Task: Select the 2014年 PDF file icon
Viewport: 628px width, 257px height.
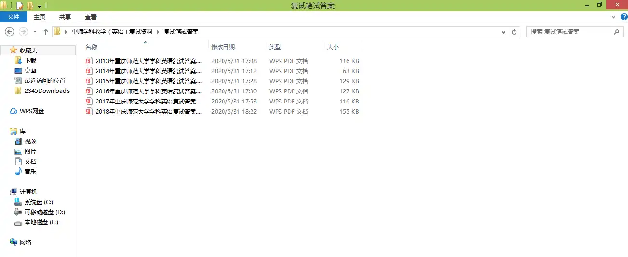Action: 89,71
